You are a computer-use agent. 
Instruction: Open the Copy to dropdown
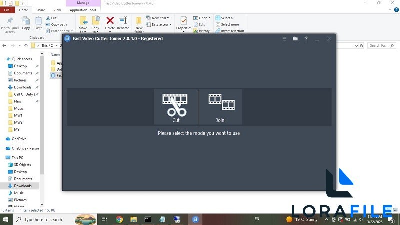[x=95, y=24]
